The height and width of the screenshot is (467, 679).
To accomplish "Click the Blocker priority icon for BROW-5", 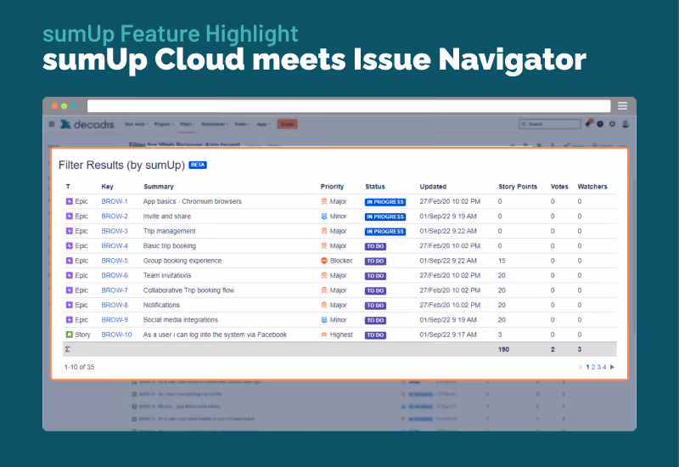I will coord(324,261).
